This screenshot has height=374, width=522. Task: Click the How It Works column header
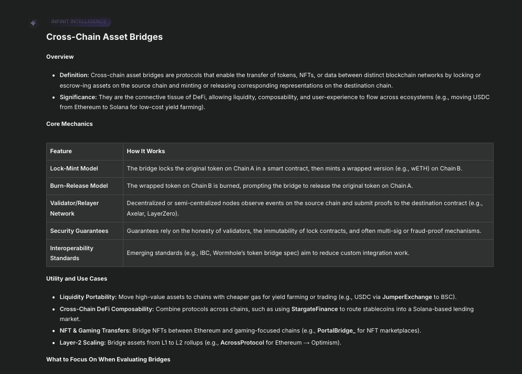click(145, 151)
